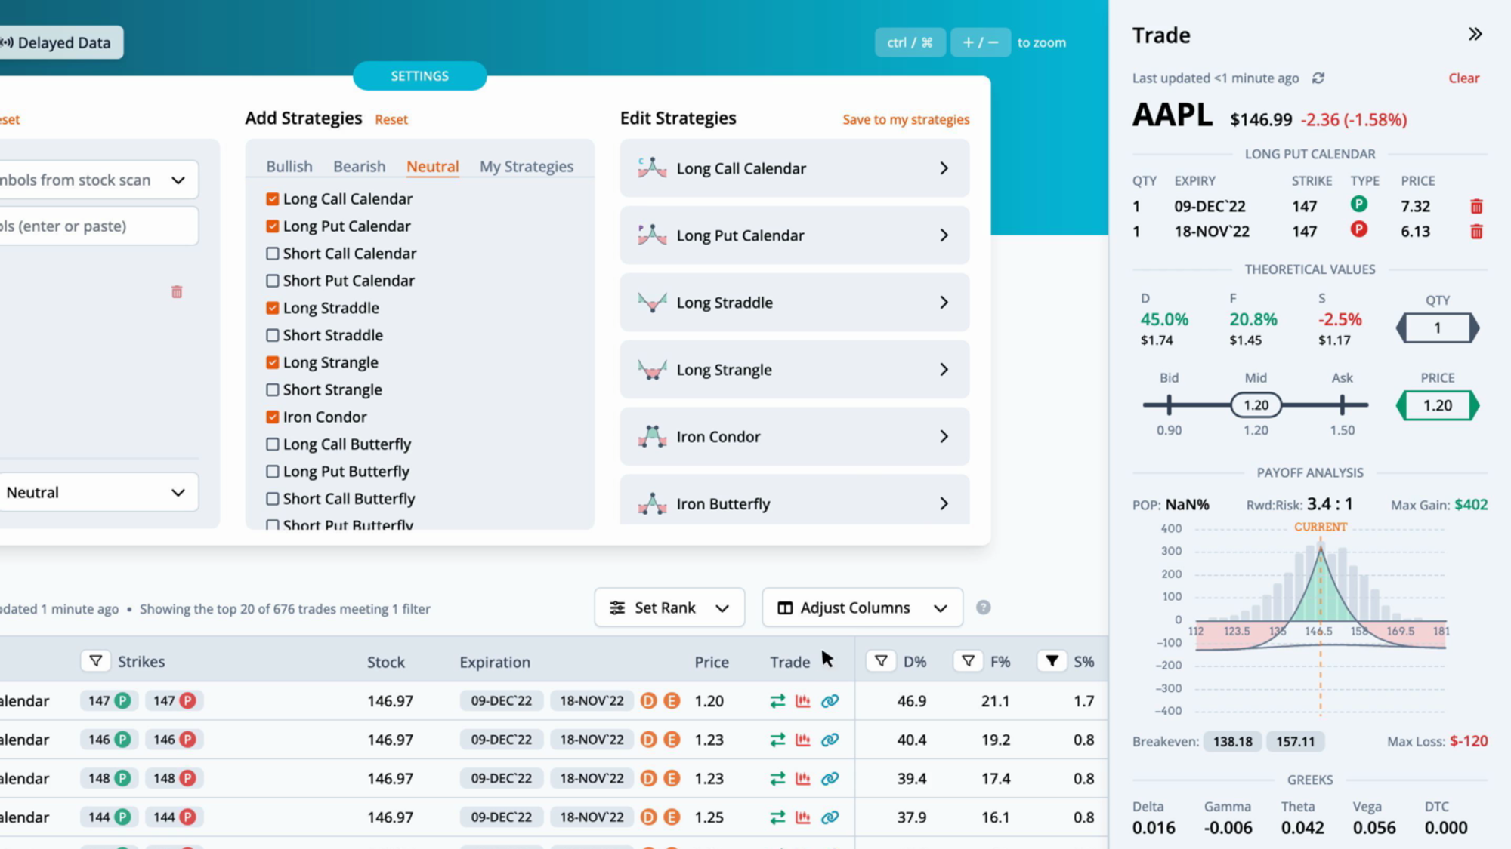
Task: Click Save to my strategies link
Action: [x=906, y=119]
